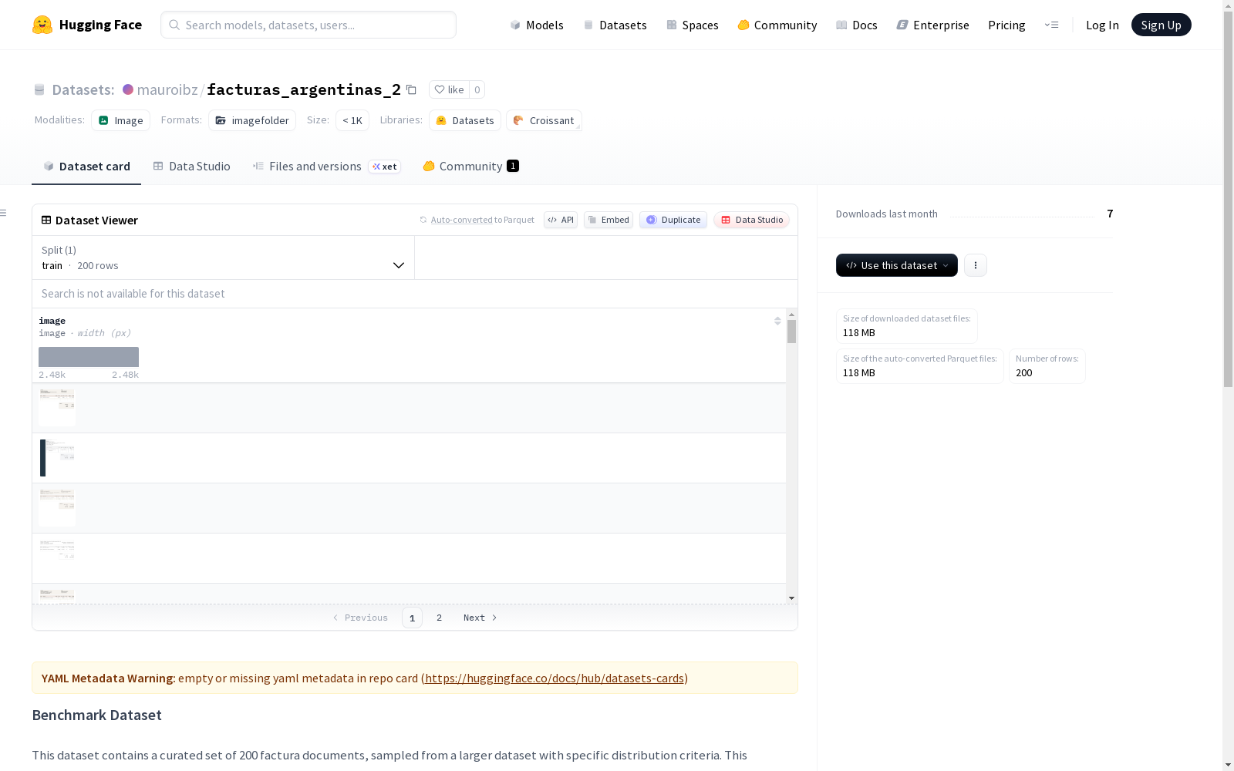Viewport: 1234px width, 771px height.
Task: Click the like count showing 0
Action: (477, 89)
